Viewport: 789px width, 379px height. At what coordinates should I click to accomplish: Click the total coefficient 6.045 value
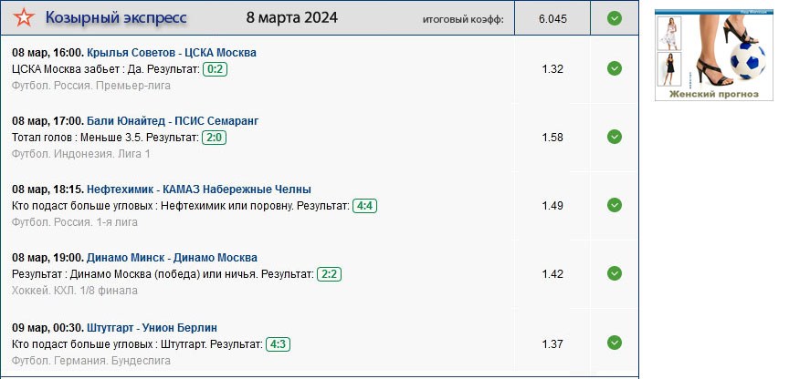pyautogui.click(x=552, y=18)
